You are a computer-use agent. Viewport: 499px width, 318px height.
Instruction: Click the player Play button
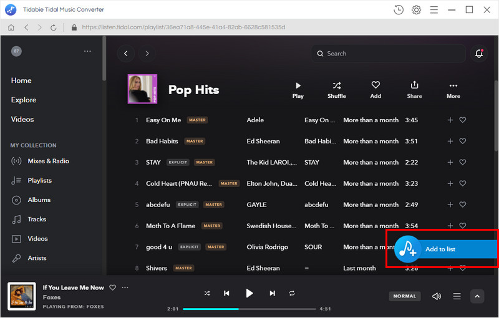click(249, 293)
